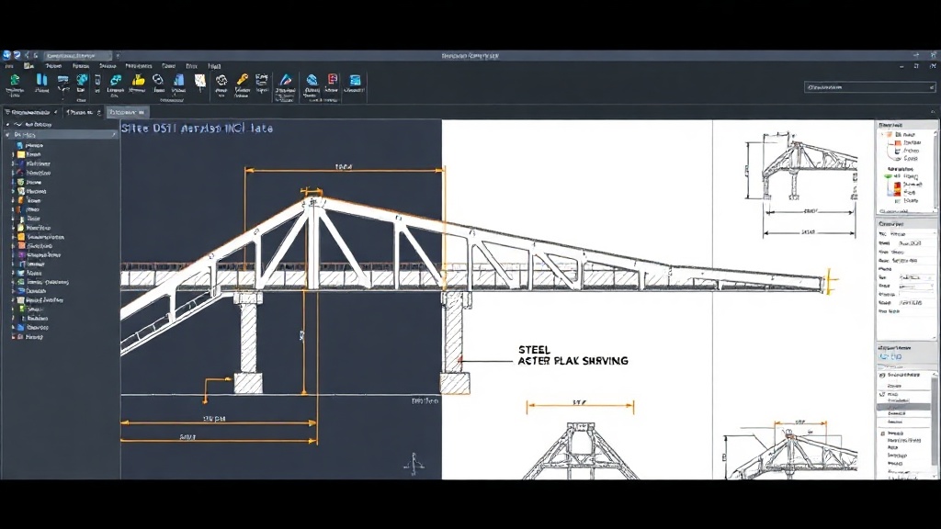Collapse the highlighted header row in left tree

coord(7,135)
